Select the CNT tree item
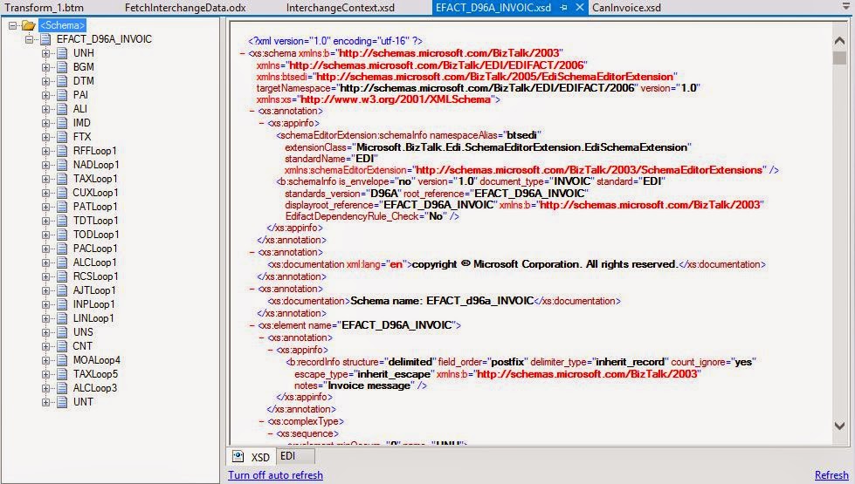Image resolution: width=855 pixels, height=484 pixels. [x=82, y=346]
